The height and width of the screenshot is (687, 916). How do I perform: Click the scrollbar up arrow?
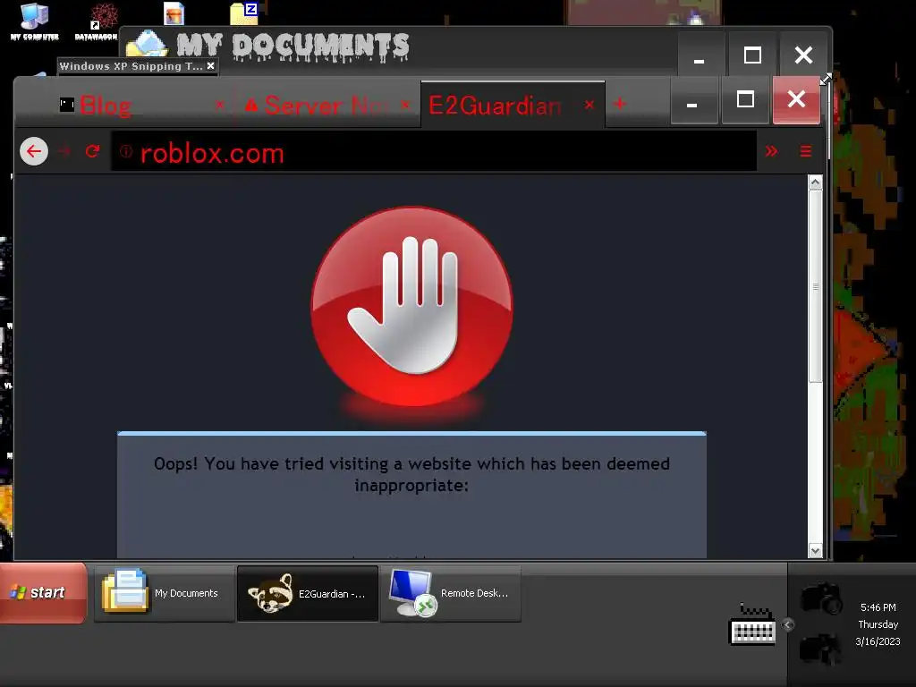click(815, 182)
